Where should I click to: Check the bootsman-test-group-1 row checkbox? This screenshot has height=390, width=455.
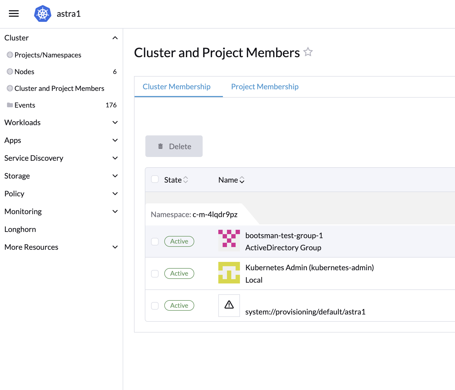point(155,241)
